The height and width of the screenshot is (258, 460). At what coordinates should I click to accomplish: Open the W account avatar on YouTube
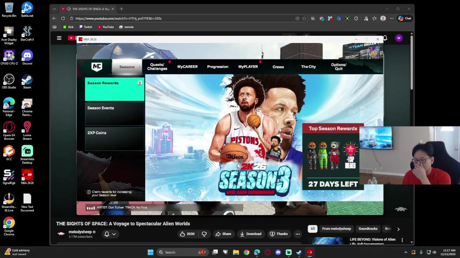pyautogui.click(x=399, y=38)
